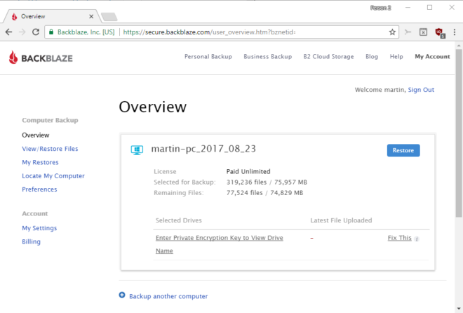Open View/Restore Files in the sidebar
This screenshot has height=313, width=463.
(x=50, y=149)
